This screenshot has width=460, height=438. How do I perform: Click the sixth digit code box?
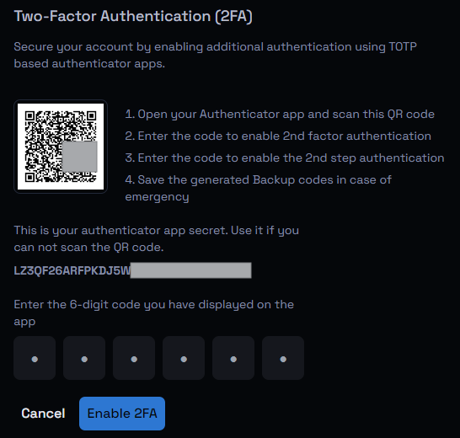(x=283, y=358)
